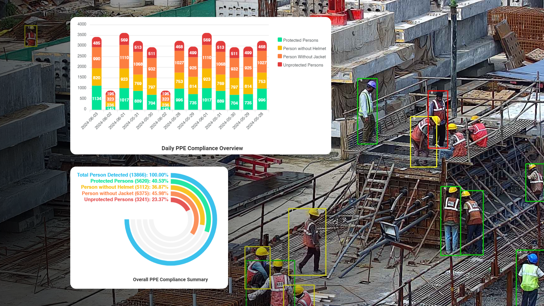Click the orange Person Without Jacket legend swatch

(280, 57)
